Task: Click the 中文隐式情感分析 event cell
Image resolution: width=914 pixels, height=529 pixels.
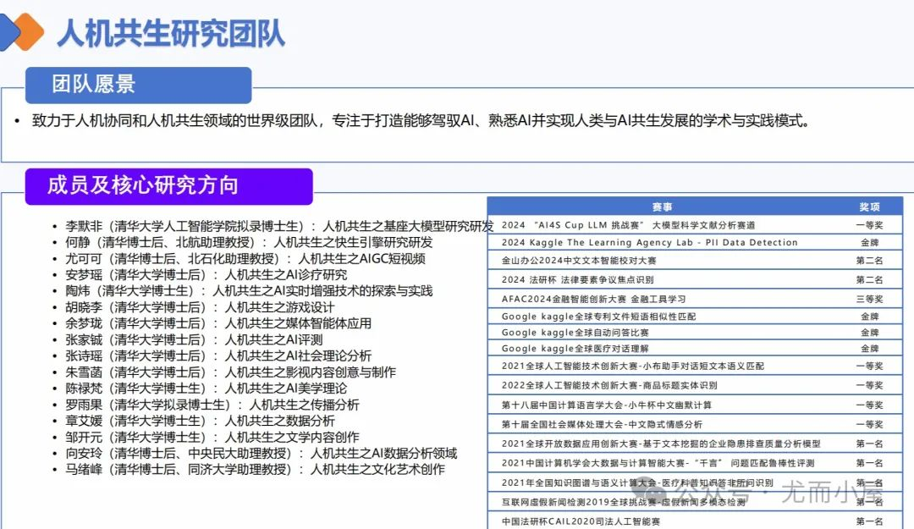Action: (602, 425)
